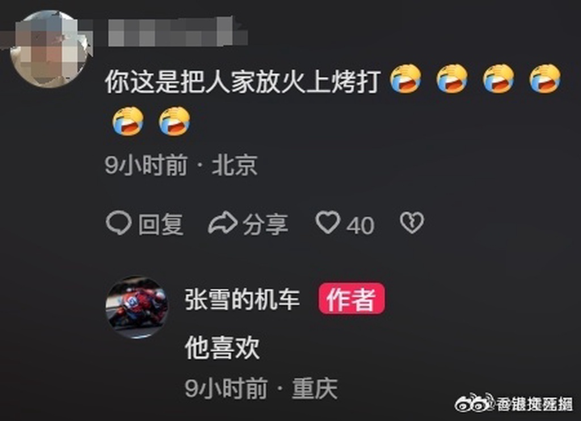Click the red 作者 author badge
The height and width of the screenshot is (421, 581).
click(352, 298)
